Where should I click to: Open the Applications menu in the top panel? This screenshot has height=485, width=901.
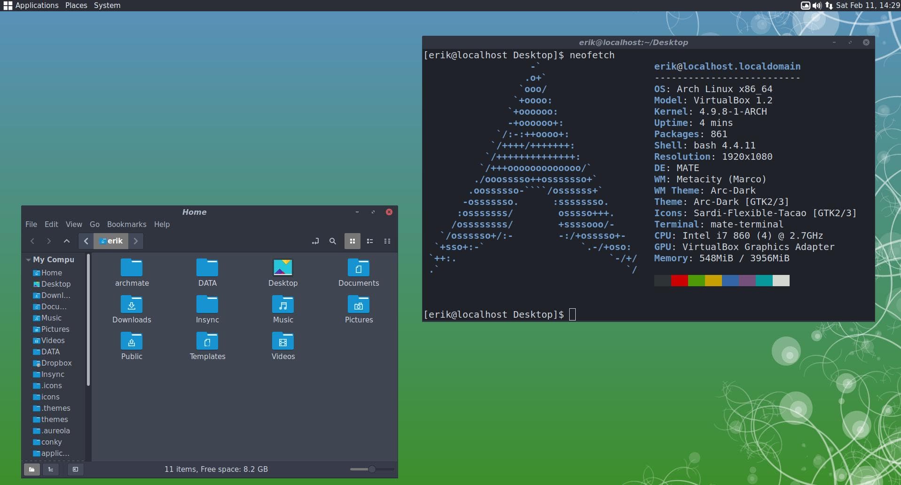pyautogui.click(x=31, y=6)
